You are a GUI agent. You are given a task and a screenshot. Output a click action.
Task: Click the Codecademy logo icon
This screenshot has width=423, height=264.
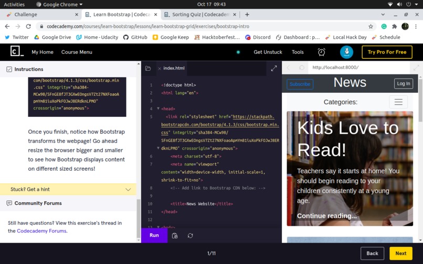click(x=17, y=51)
